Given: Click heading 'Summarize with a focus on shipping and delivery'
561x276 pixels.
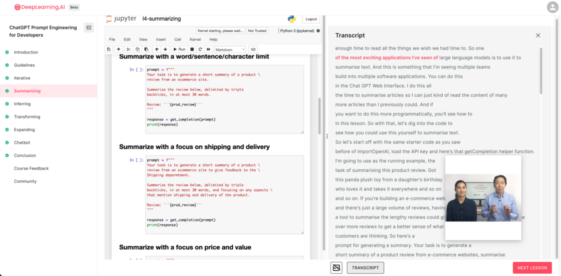Looking at the screenshot, I should [194, 147].
